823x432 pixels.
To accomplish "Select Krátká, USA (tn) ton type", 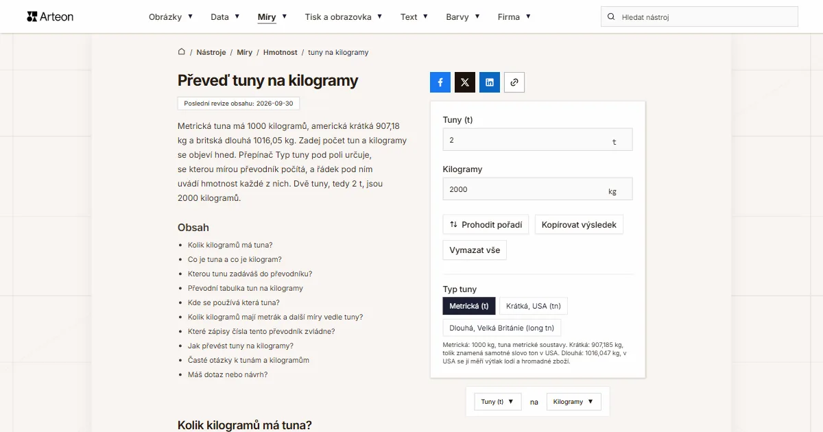I will point(534,306).
